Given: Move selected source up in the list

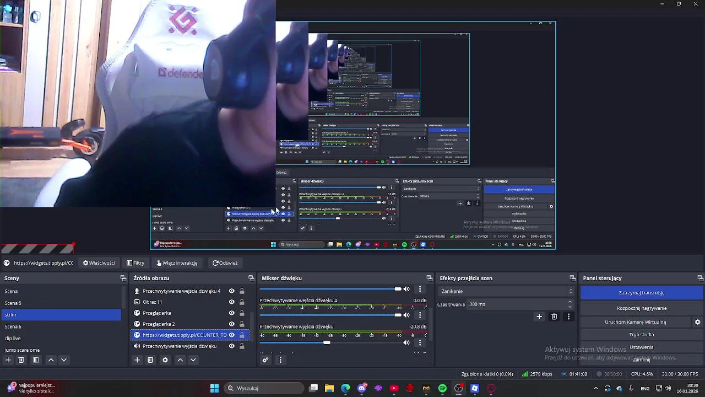Looking at the screenshot, I should coord(180,360).
